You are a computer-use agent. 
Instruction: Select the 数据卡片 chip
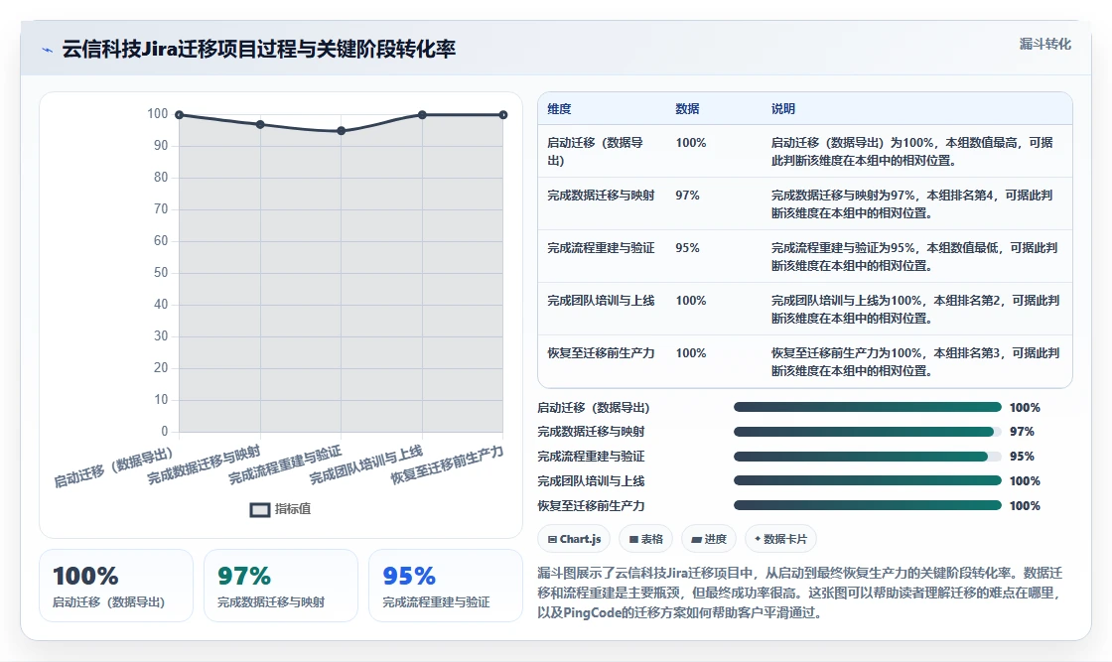pos(780,539)
